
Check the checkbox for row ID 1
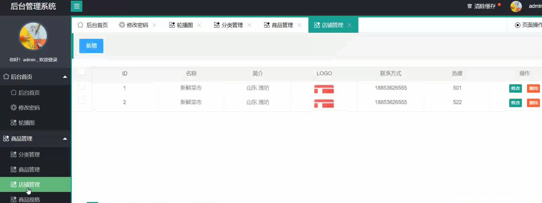(82, 86)
